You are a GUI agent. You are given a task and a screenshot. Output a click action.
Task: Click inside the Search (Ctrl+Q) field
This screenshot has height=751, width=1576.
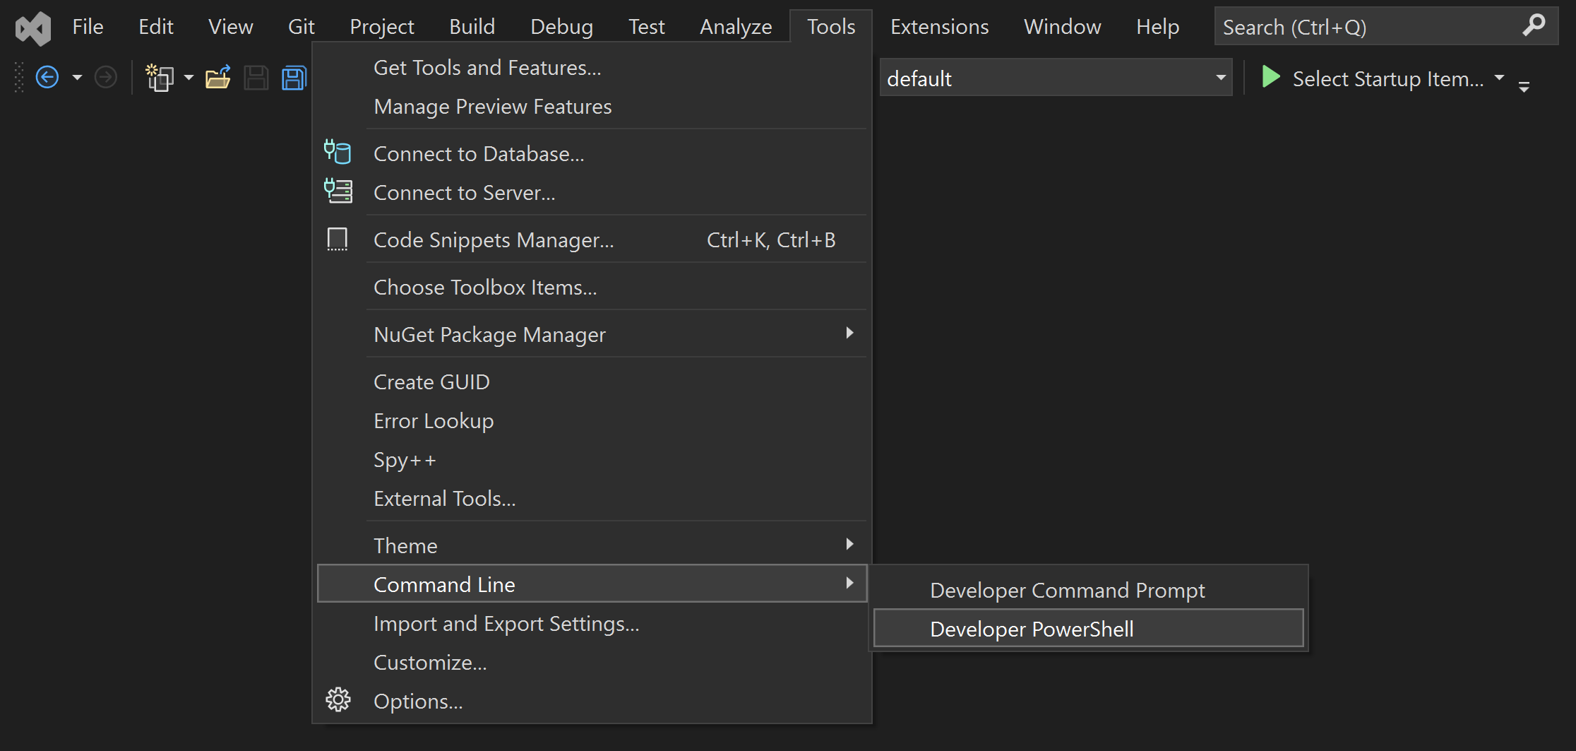(x=1342, y=26)
